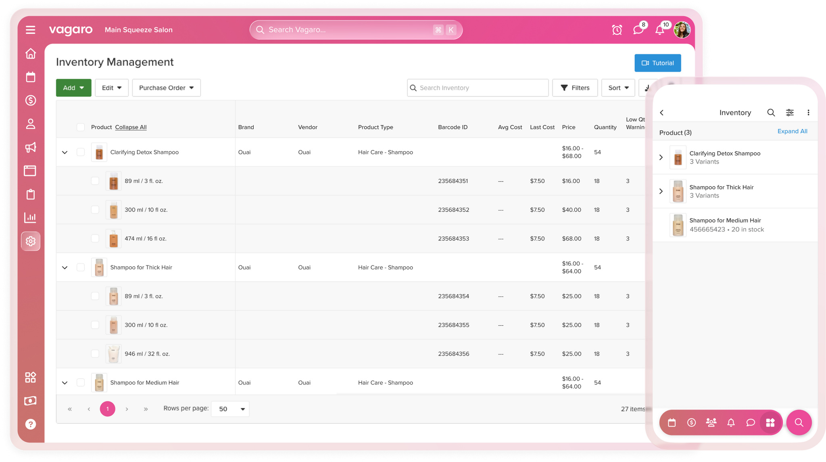
Task: Open the Settings gear sidebar icon
Action: point(31,241)
